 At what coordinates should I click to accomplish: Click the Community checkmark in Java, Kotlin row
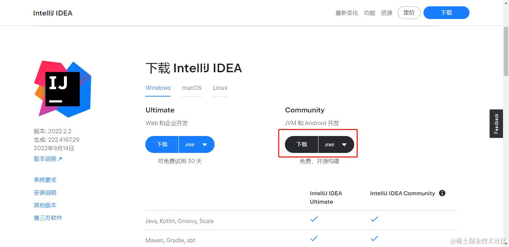click(374, 219)
